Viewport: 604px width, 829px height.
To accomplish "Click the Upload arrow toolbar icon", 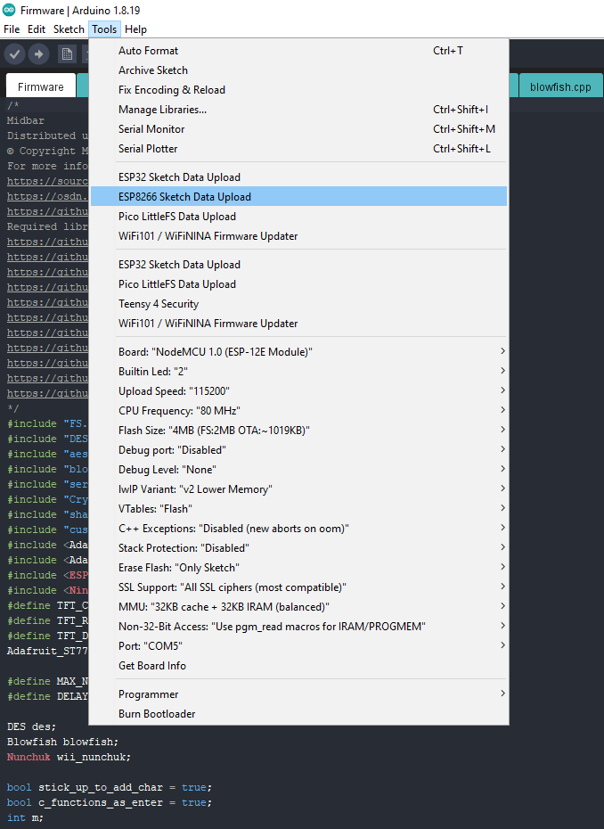I will [x=38, y=54].
